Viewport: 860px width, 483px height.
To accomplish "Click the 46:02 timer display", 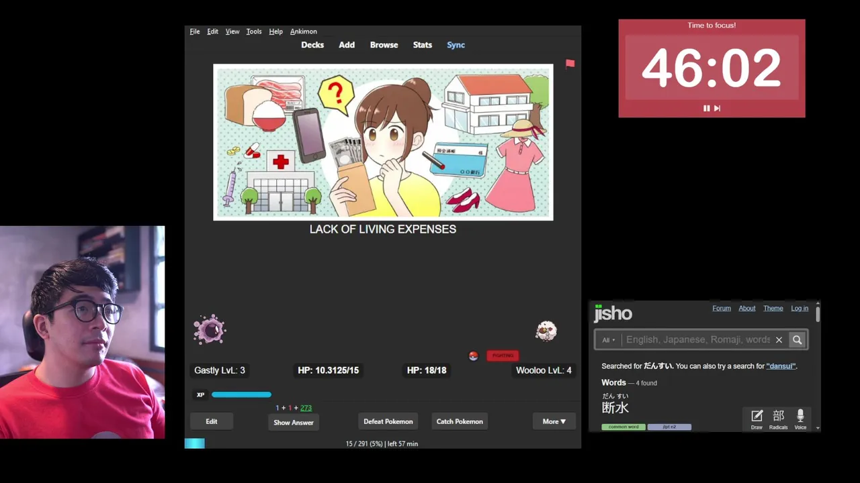I will pyautogui.click(x=712, y=68).
